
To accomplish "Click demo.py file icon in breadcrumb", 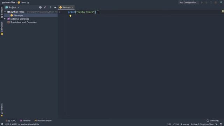I will [19, 2].
